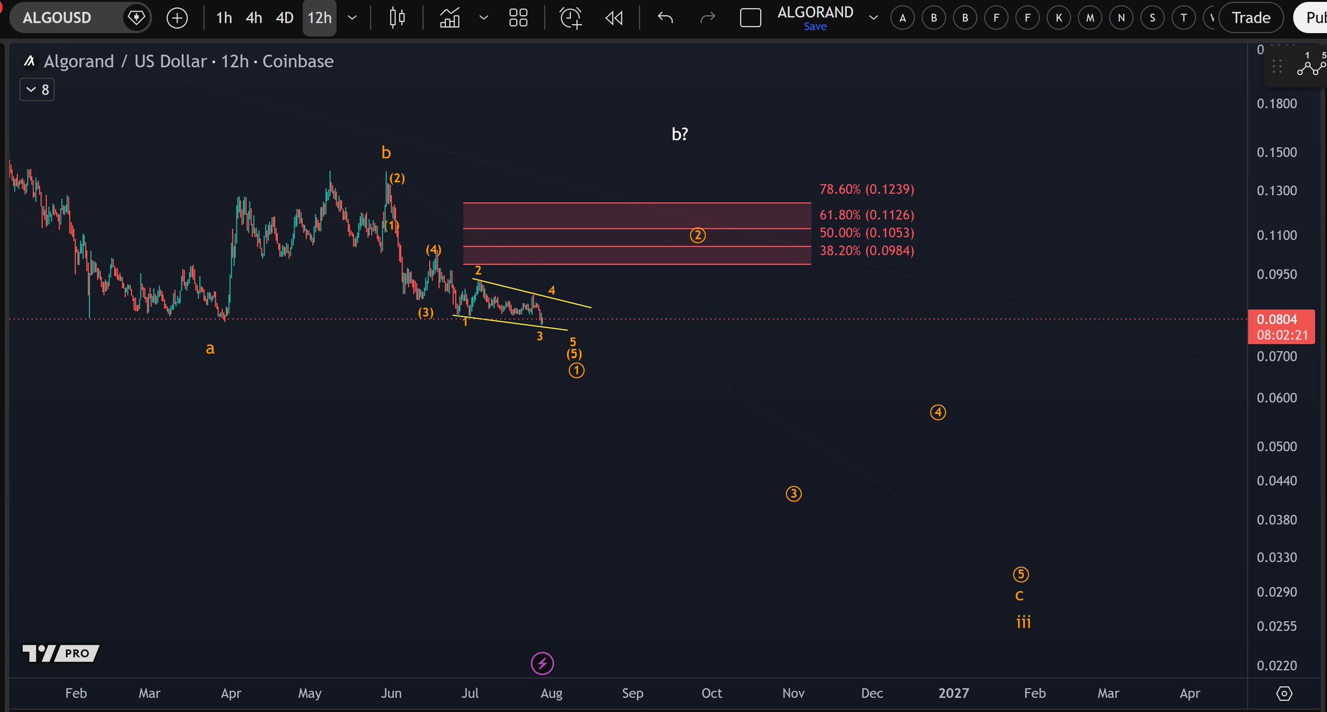
Task: Click the circled S shortcut
Action: (1152, 17)
